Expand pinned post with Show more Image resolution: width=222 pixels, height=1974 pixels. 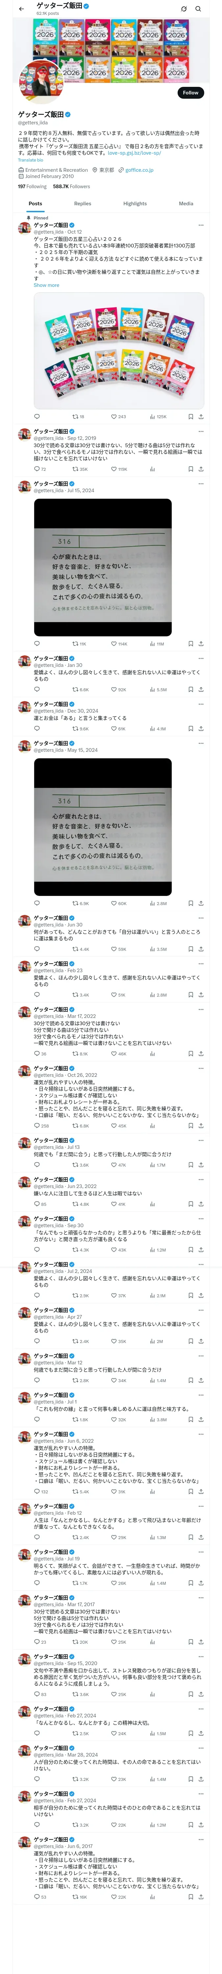click(46, 285)
